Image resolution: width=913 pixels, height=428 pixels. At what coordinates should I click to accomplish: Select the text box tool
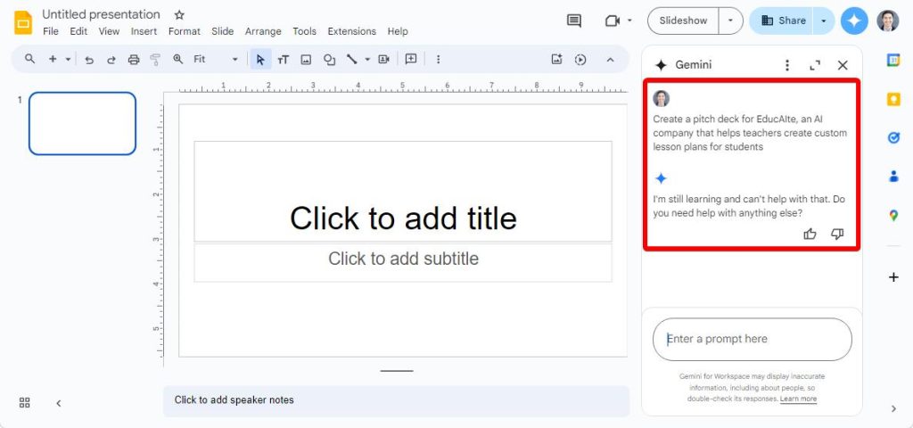(x=283, y=60)
